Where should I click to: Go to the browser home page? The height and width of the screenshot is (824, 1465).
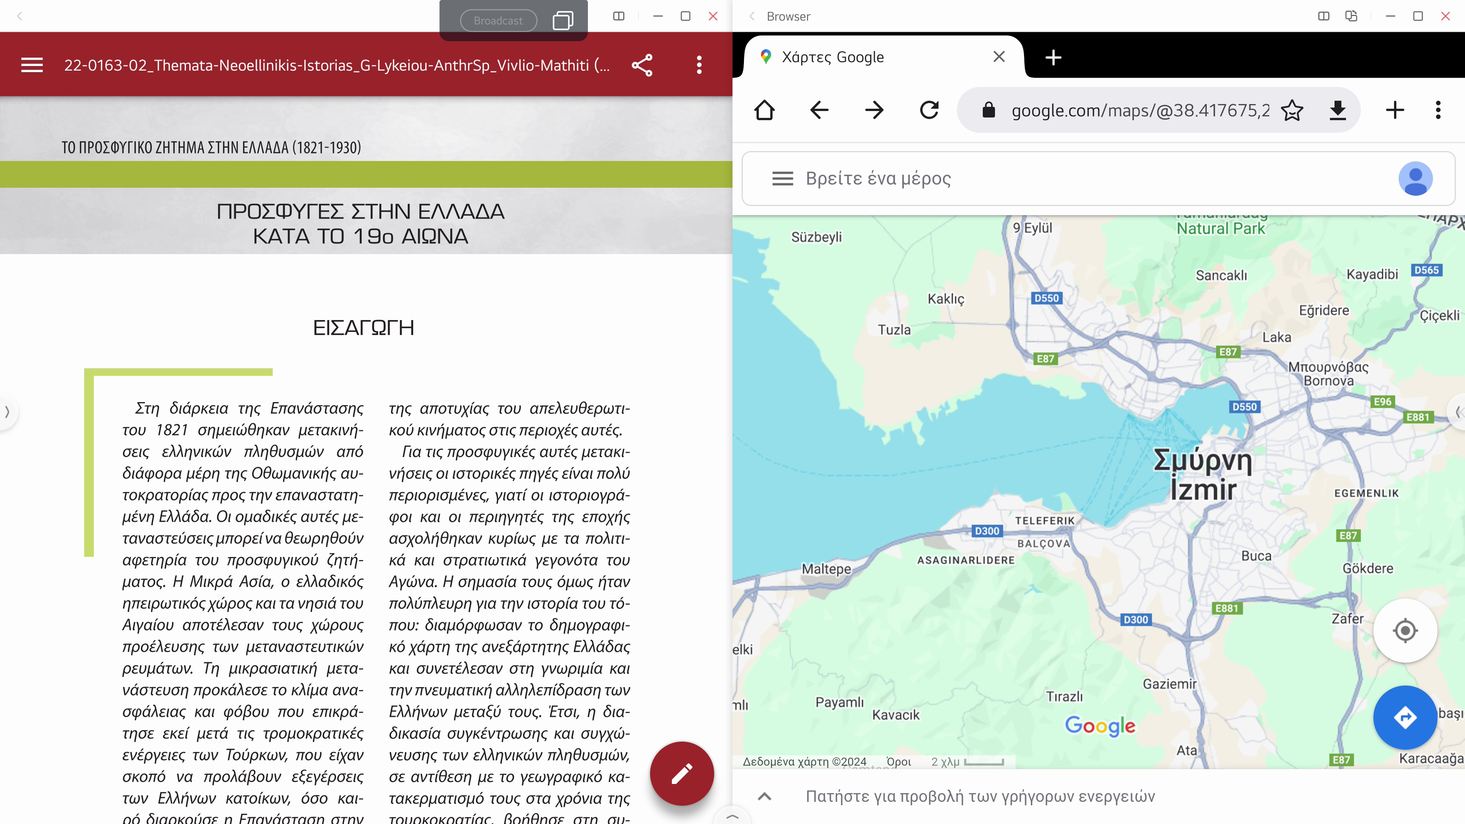[x=764, y=110]
